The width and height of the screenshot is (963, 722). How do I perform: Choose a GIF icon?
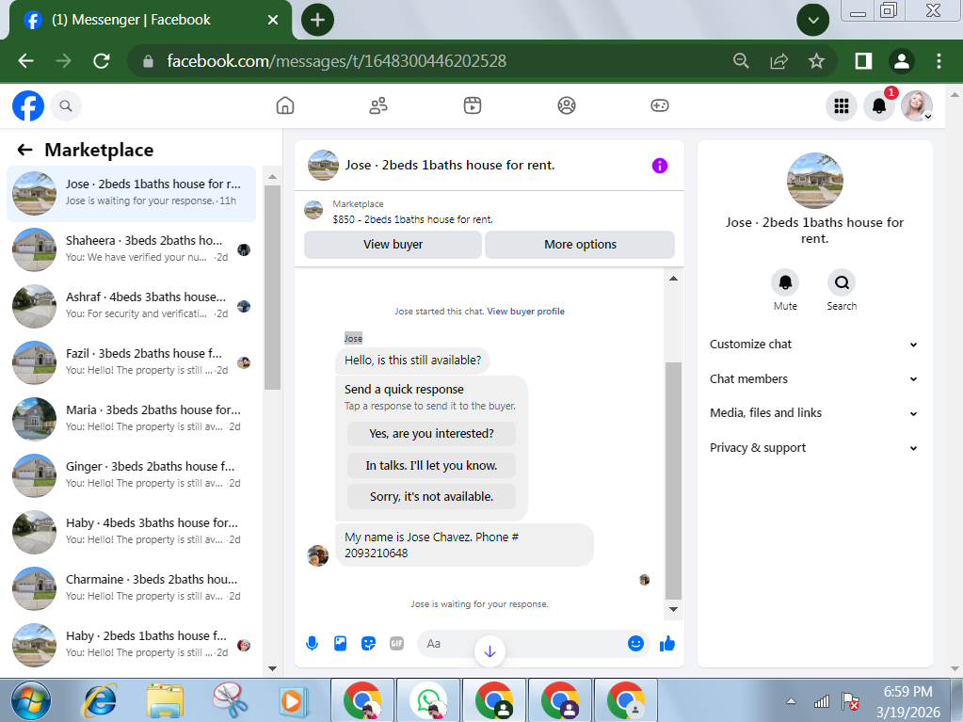[x=396, y=644]
